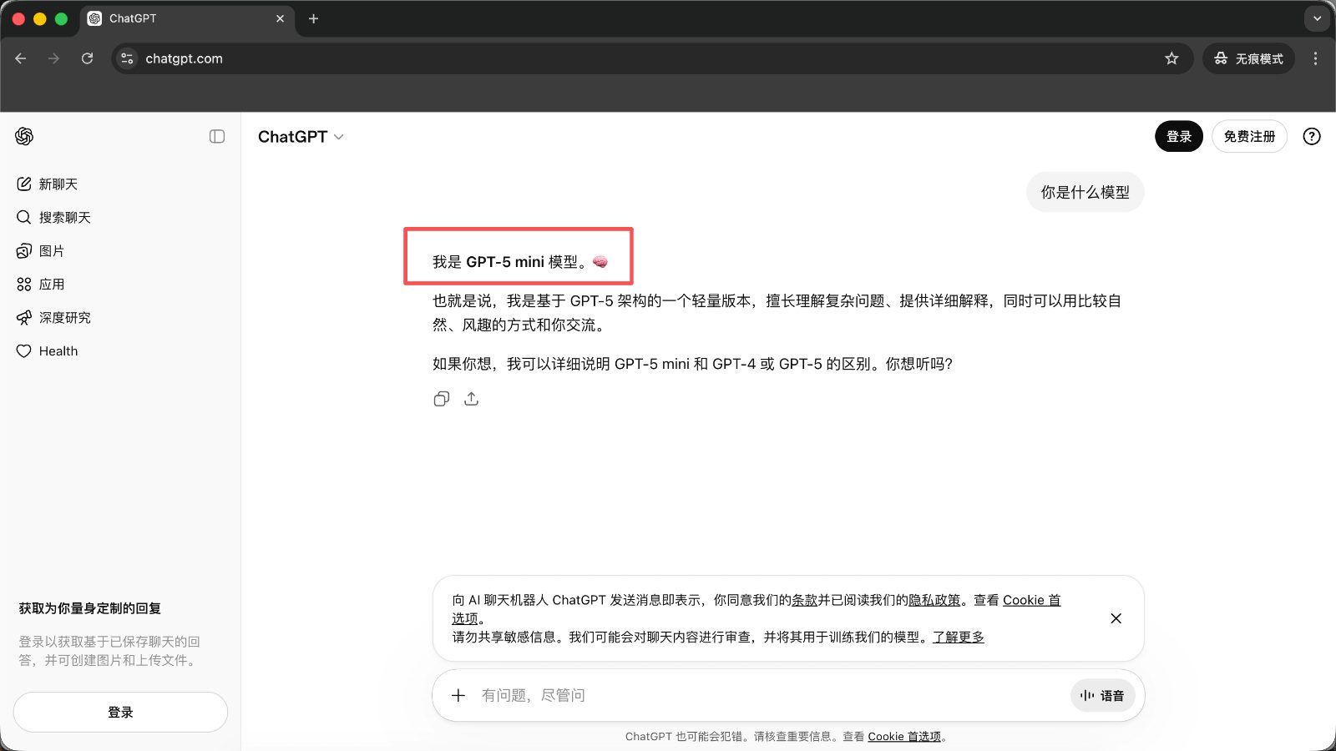
Task: Start voice mode with 语音 button
Action: [x=1102, y=695]
